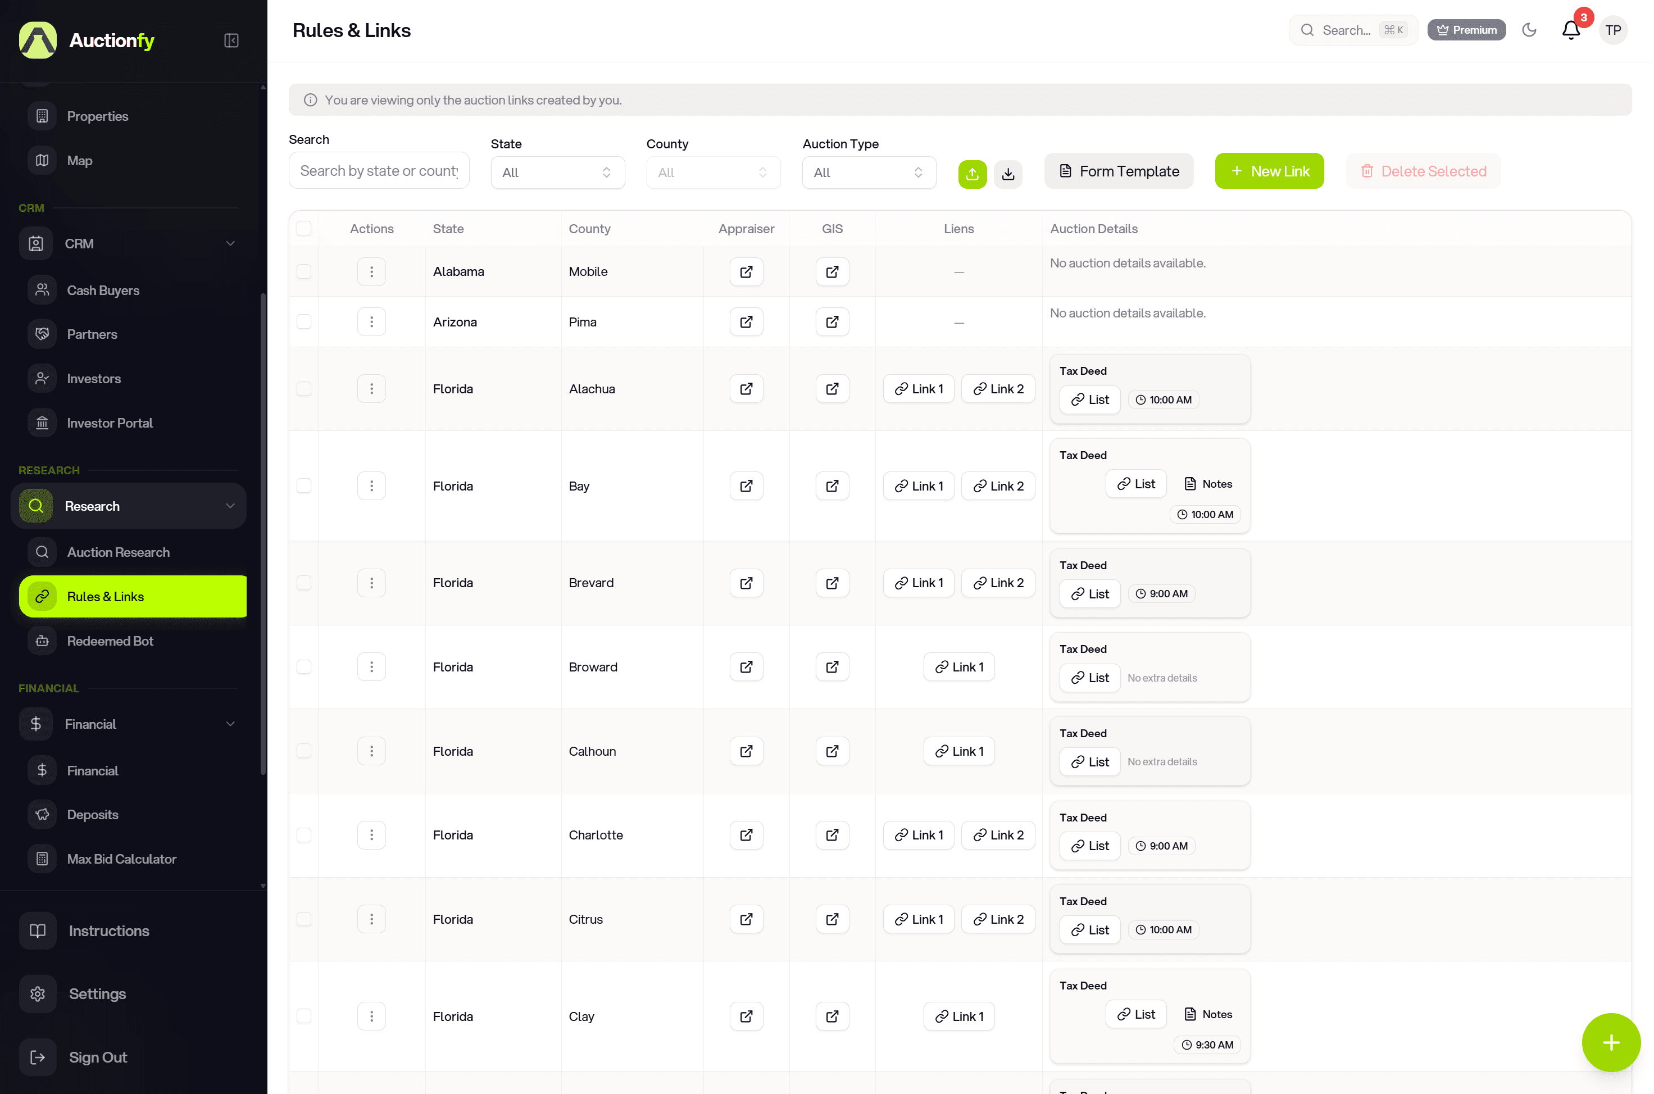Open actions menu for Florida Bay row

[371, 485]
